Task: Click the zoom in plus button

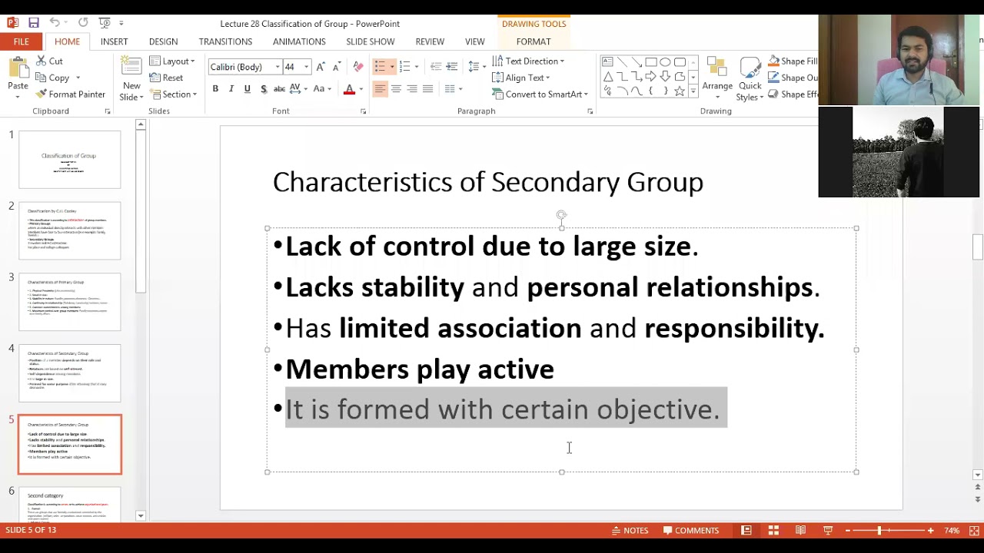Action: coord(931,531)
